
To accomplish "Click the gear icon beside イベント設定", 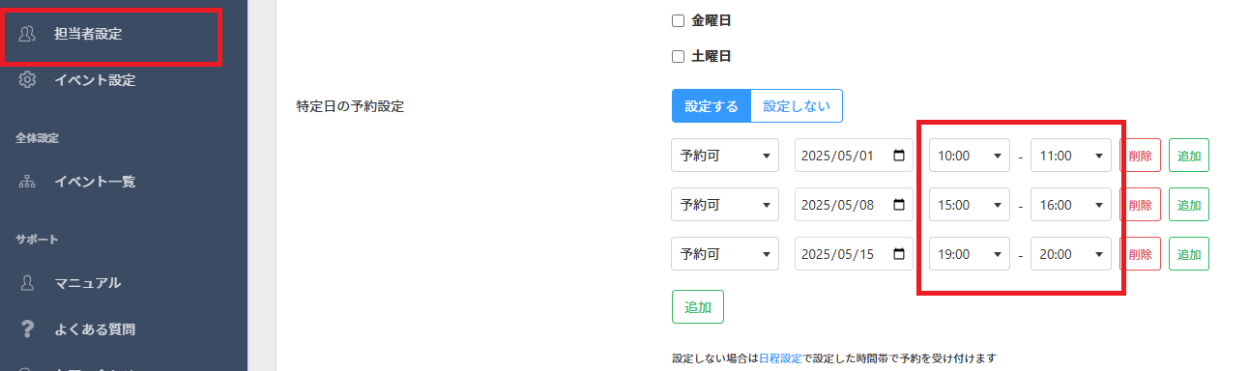I will pyautogui.click(x=27, y=80).
